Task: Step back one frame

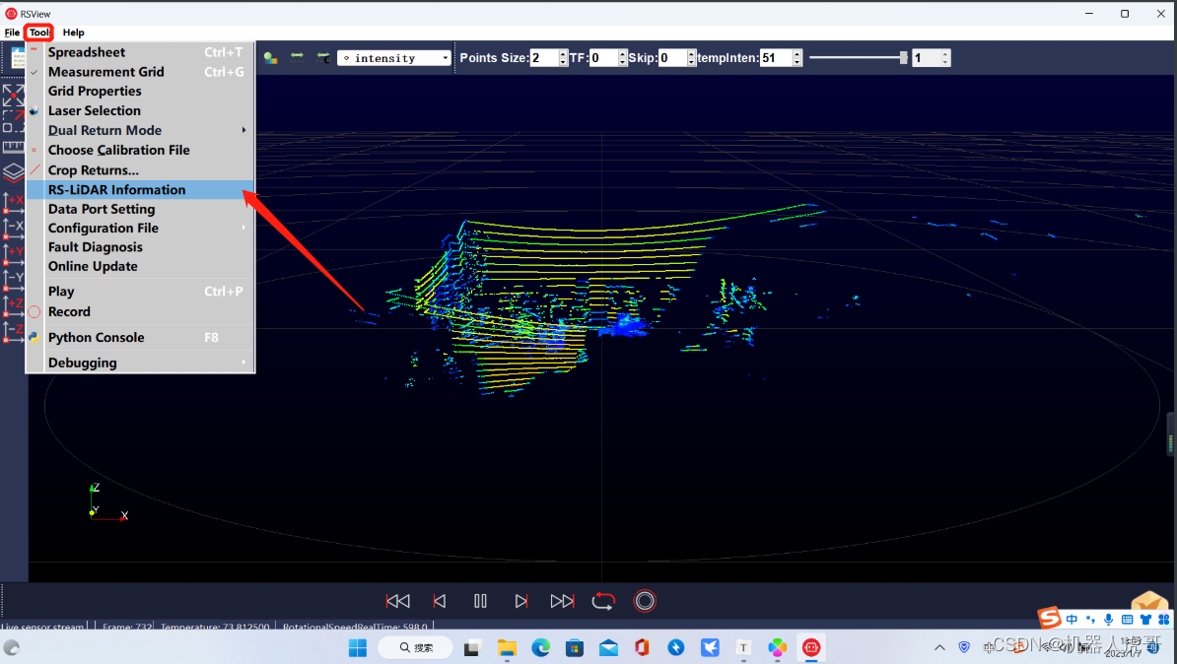Action: (440, 601)
